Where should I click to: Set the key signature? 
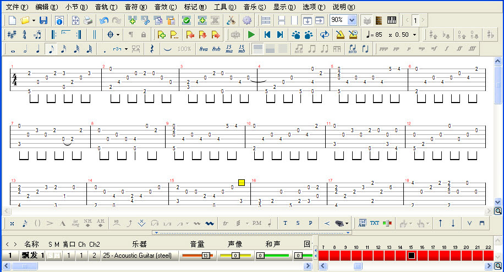pos(12,35)
